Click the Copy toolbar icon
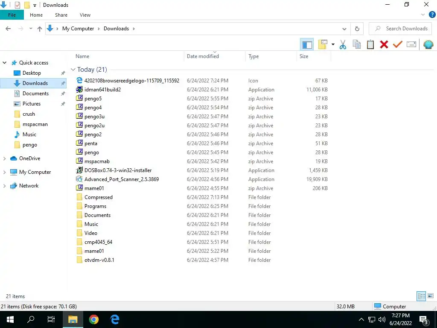 tap(356, 44)
